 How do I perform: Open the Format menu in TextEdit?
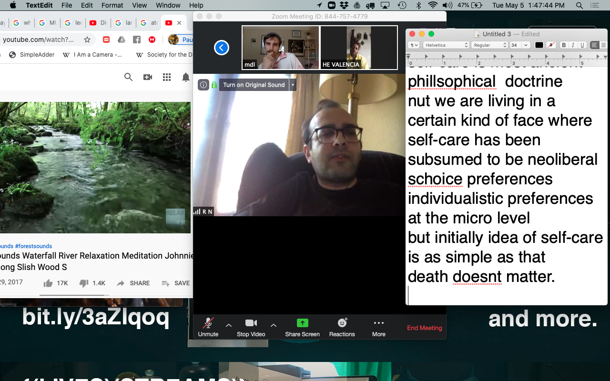click(x=112, y=5)
